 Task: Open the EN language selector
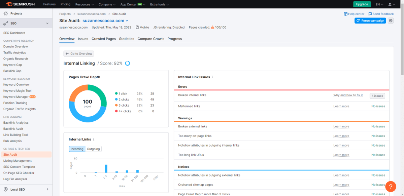pos(379,4)
